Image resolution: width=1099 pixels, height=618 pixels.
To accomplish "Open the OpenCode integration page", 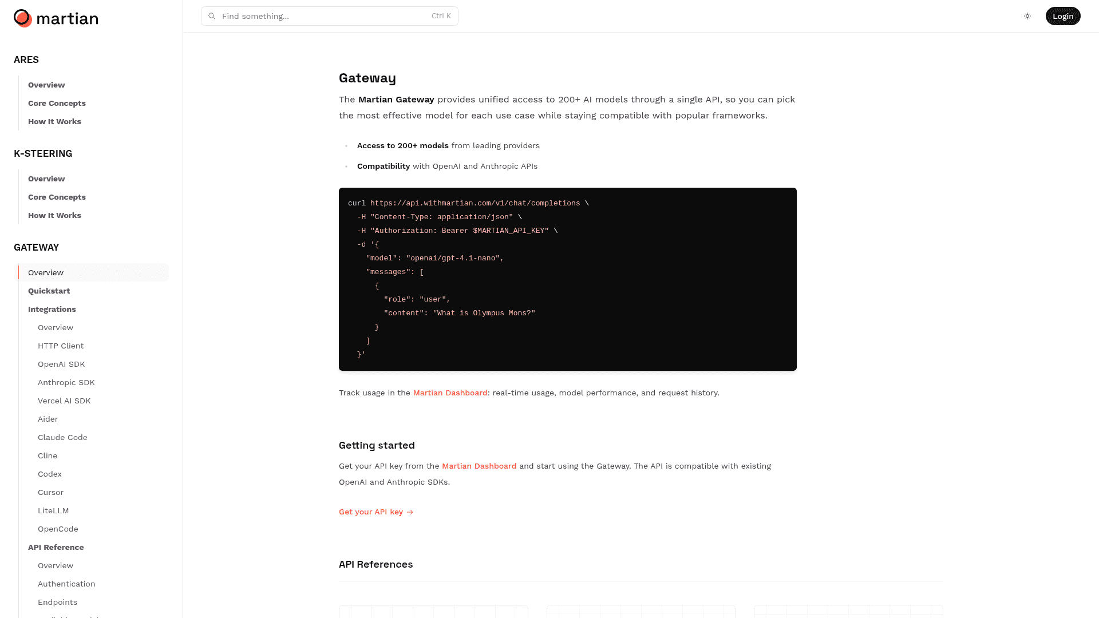I will pyautogui.click(x=58, y=529).
